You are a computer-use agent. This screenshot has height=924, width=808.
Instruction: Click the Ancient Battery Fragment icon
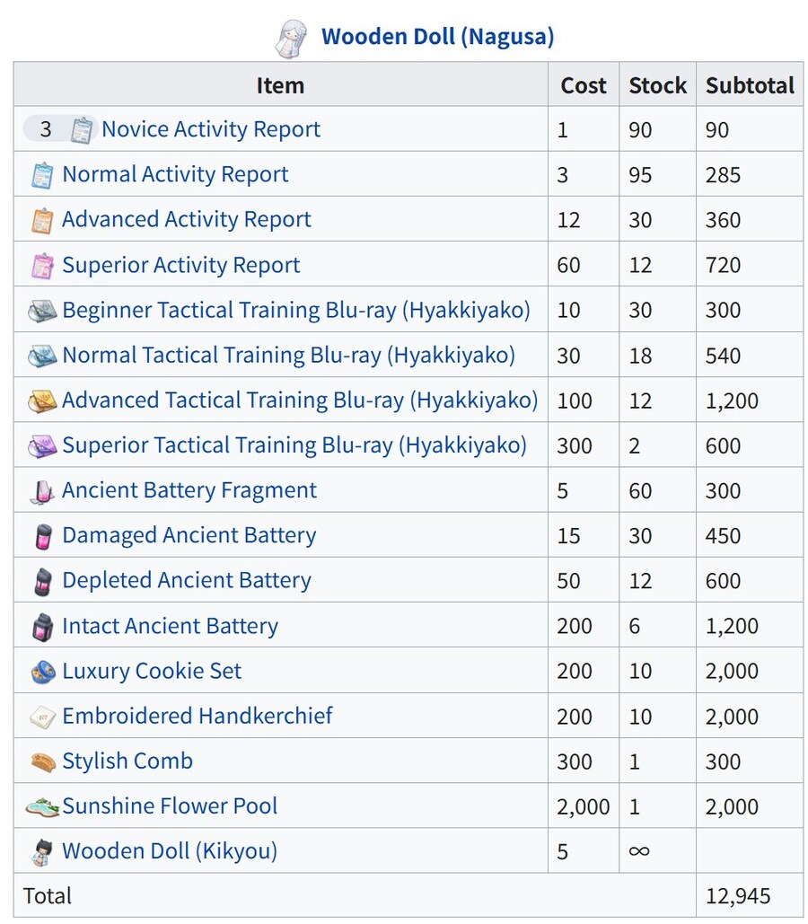(42, 491)
